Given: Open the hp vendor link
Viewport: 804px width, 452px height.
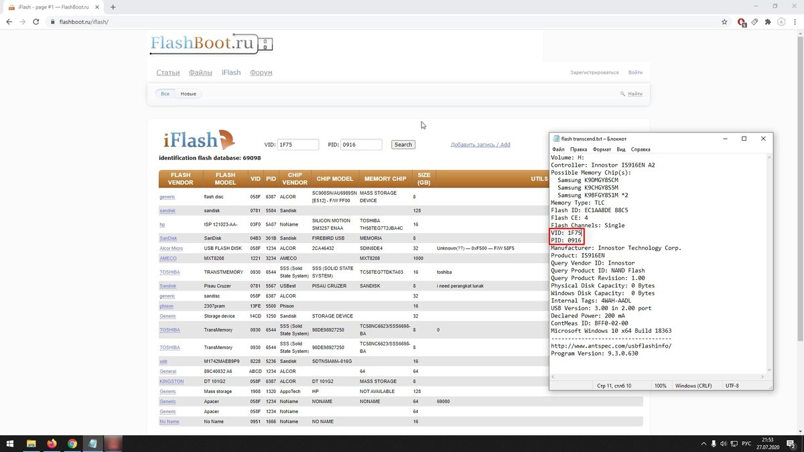Looking at the screenshot, I should tap(162, 224).
